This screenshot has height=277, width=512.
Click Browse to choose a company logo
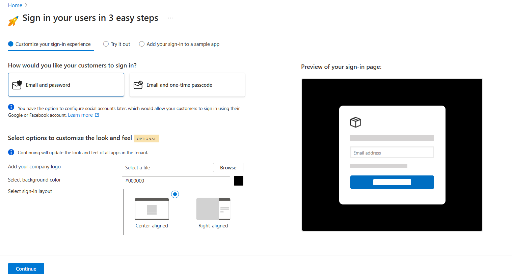click(228, 167)
